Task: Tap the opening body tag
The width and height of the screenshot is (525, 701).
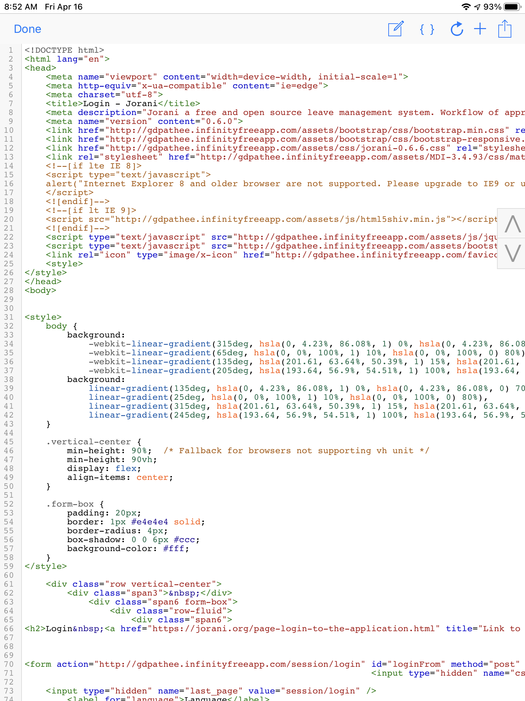Action: (40, 290)
